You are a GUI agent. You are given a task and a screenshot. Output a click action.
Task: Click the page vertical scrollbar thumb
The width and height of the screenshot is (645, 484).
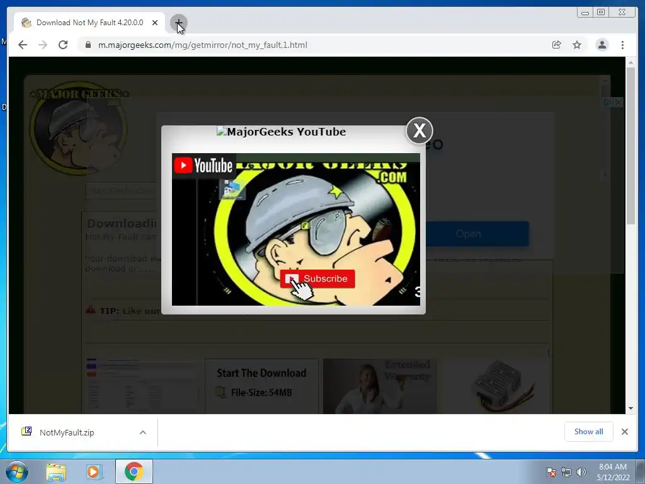tap(631, 146)
